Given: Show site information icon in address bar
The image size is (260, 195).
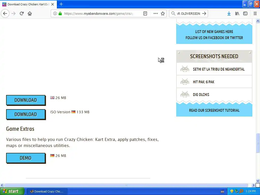Looking at the screenshot, I should [x=55, y=13].
